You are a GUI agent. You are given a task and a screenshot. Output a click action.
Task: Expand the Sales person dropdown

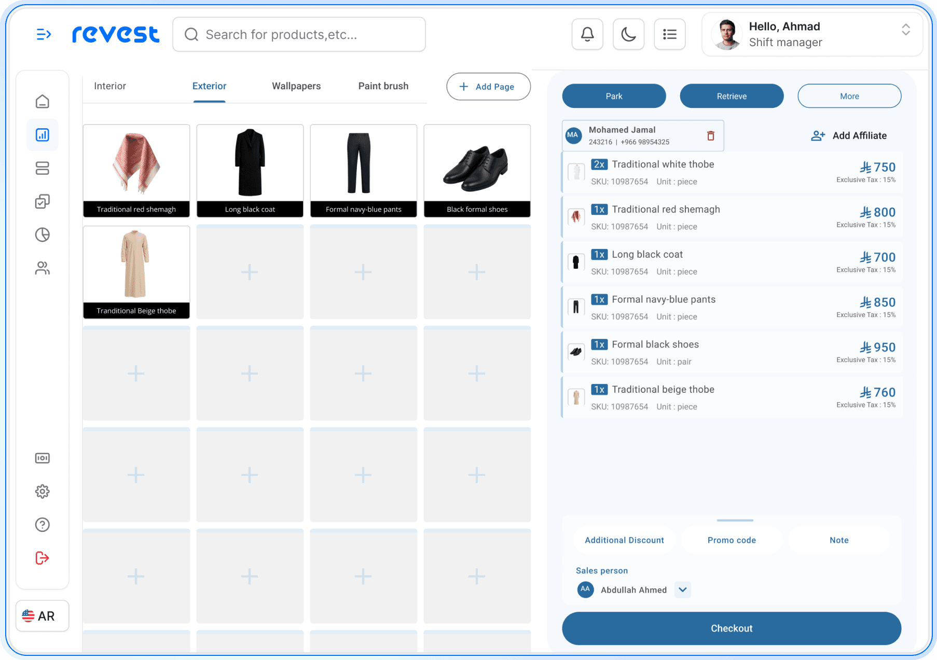point(682,590)
